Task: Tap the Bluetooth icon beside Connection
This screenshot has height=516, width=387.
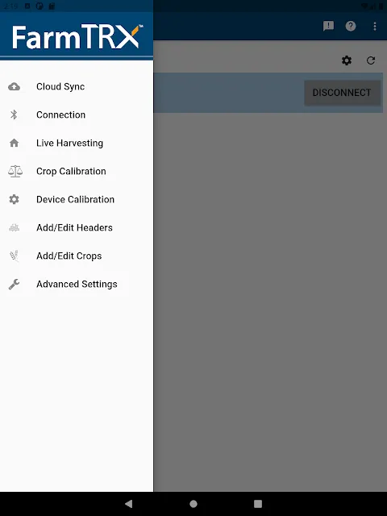Action: [14, 114]
